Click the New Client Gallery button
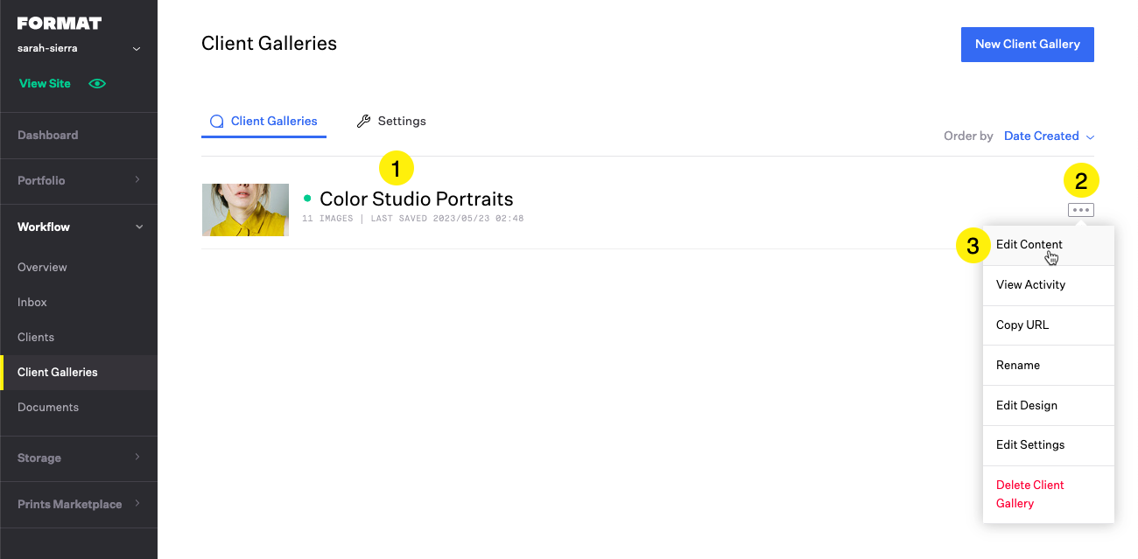This screenshot has height=559, width=1138. point(1027,44)
